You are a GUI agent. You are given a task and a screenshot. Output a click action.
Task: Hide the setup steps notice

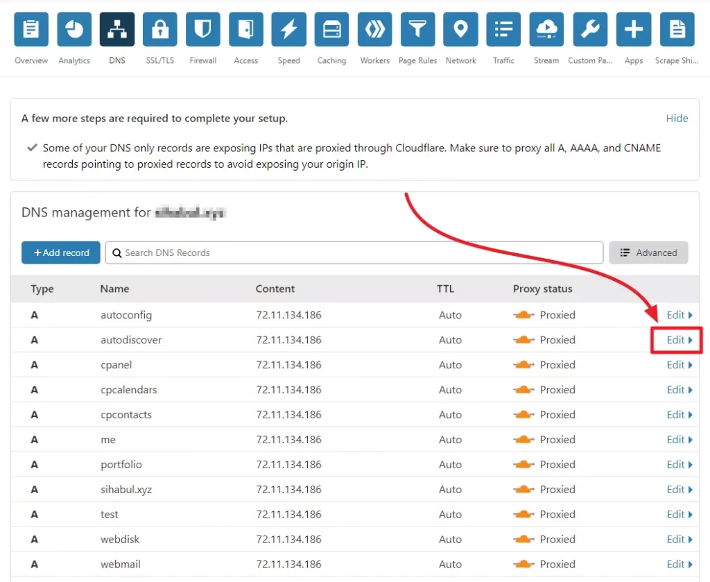pyautogui.click(x=677, y=118)
